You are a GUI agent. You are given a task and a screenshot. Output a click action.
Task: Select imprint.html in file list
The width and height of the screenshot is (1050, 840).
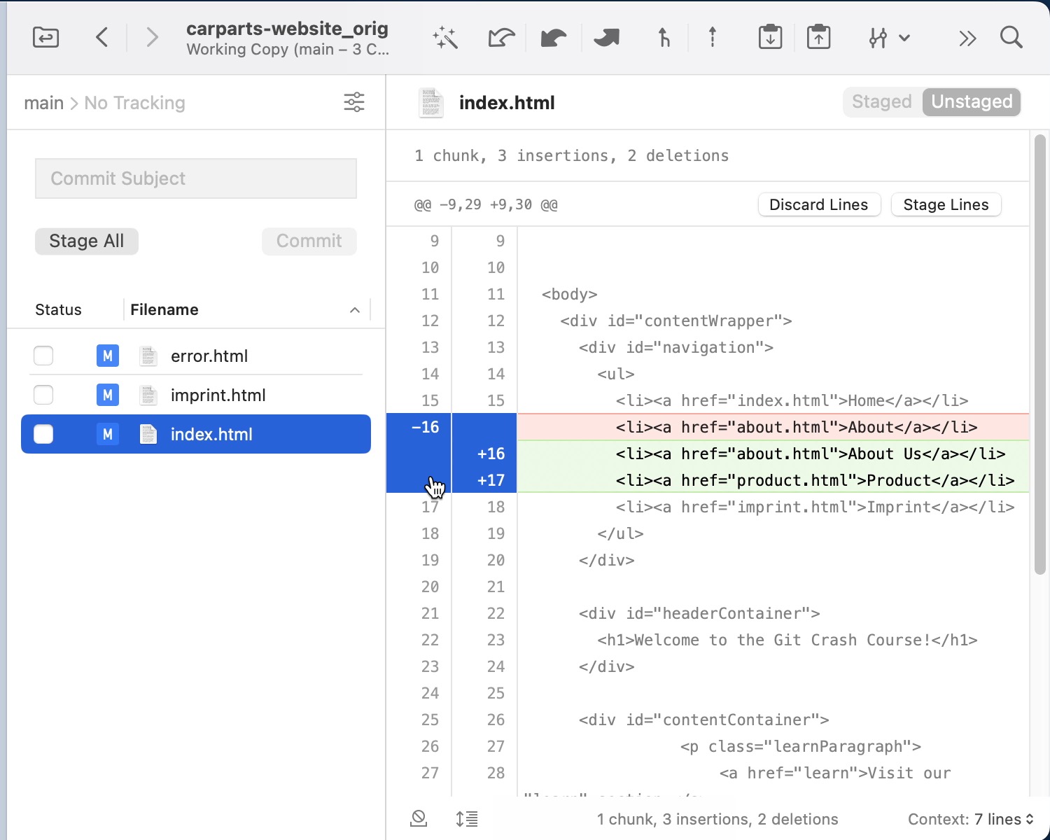tap(196, 395)
